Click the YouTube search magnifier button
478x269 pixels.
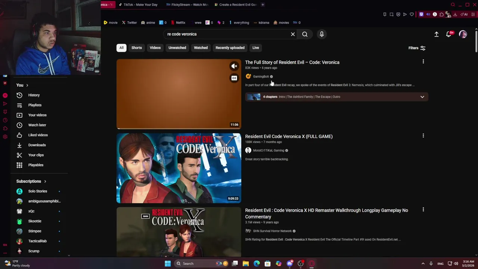305,34
